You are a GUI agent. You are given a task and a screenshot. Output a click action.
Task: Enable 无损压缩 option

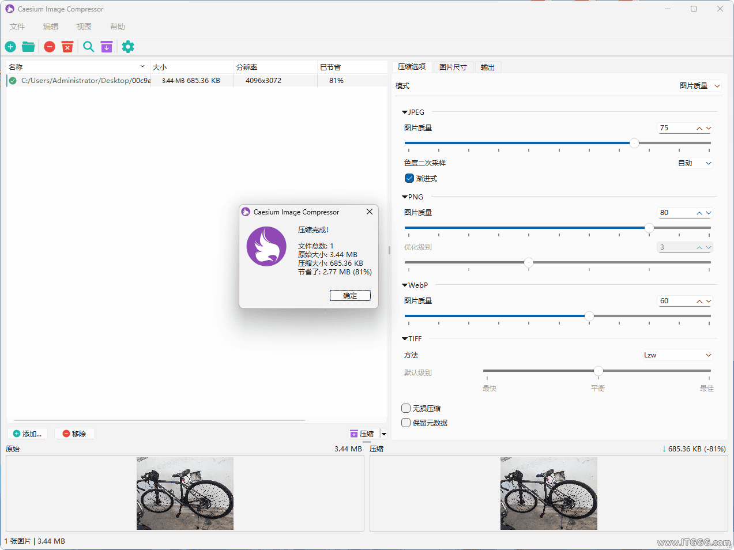(x=406, y=408)
